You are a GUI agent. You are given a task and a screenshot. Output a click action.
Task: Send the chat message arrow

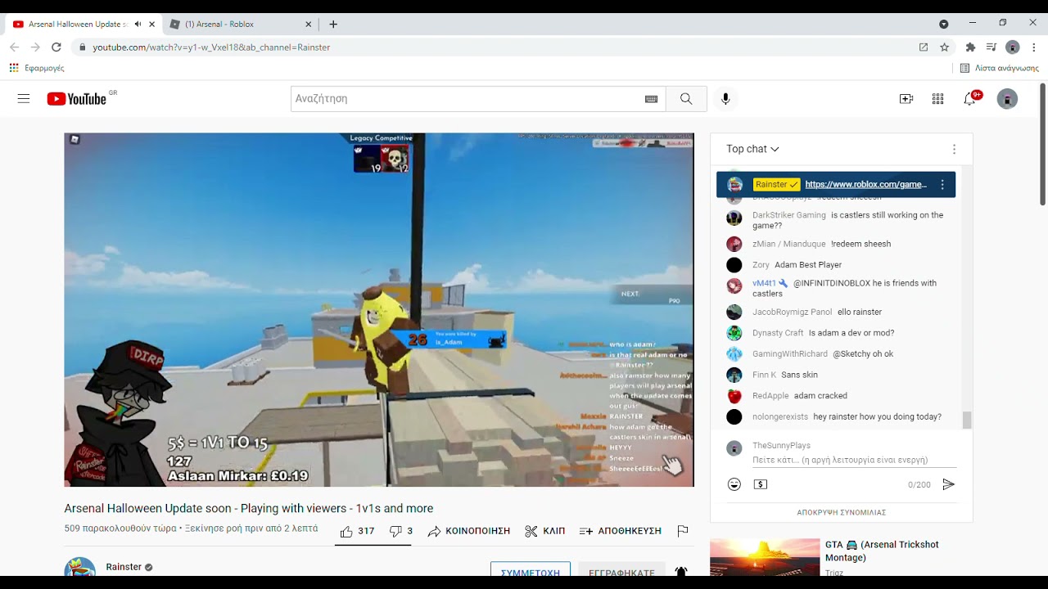click(x=948, y=484)
